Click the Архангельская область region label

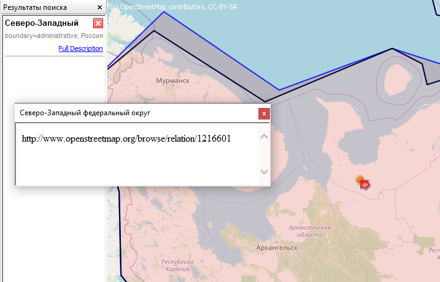click(x=309, y=231)
